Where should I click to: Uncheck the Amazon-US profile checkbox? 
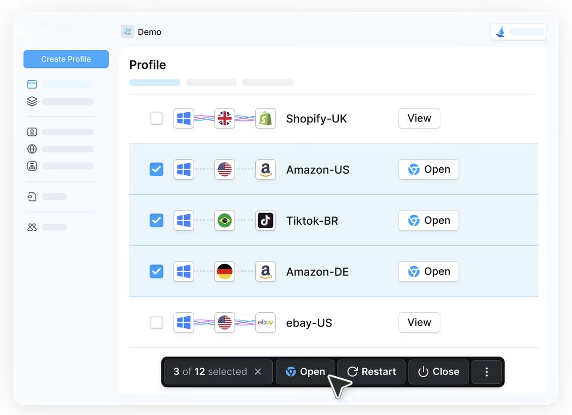click(156, 170)
